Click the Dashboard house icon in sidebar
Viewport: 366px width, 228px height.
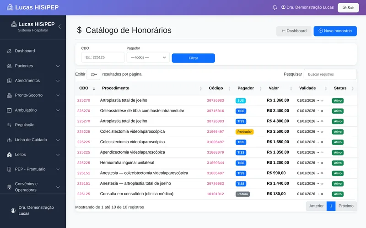(x=9, y=51)
